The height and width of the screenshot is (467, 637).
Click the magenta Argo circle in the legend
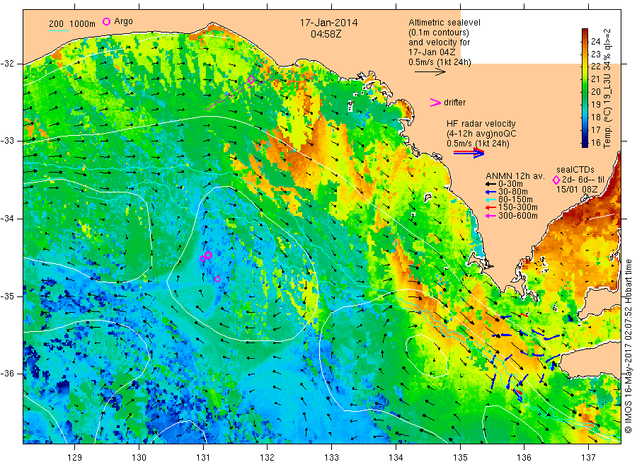coord(106,21)
